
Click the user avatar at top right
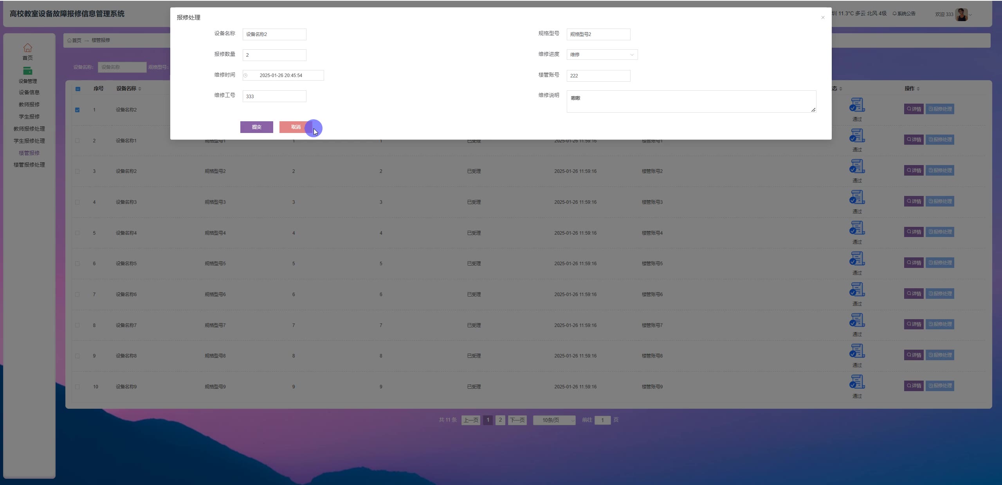tap(961, 14)
